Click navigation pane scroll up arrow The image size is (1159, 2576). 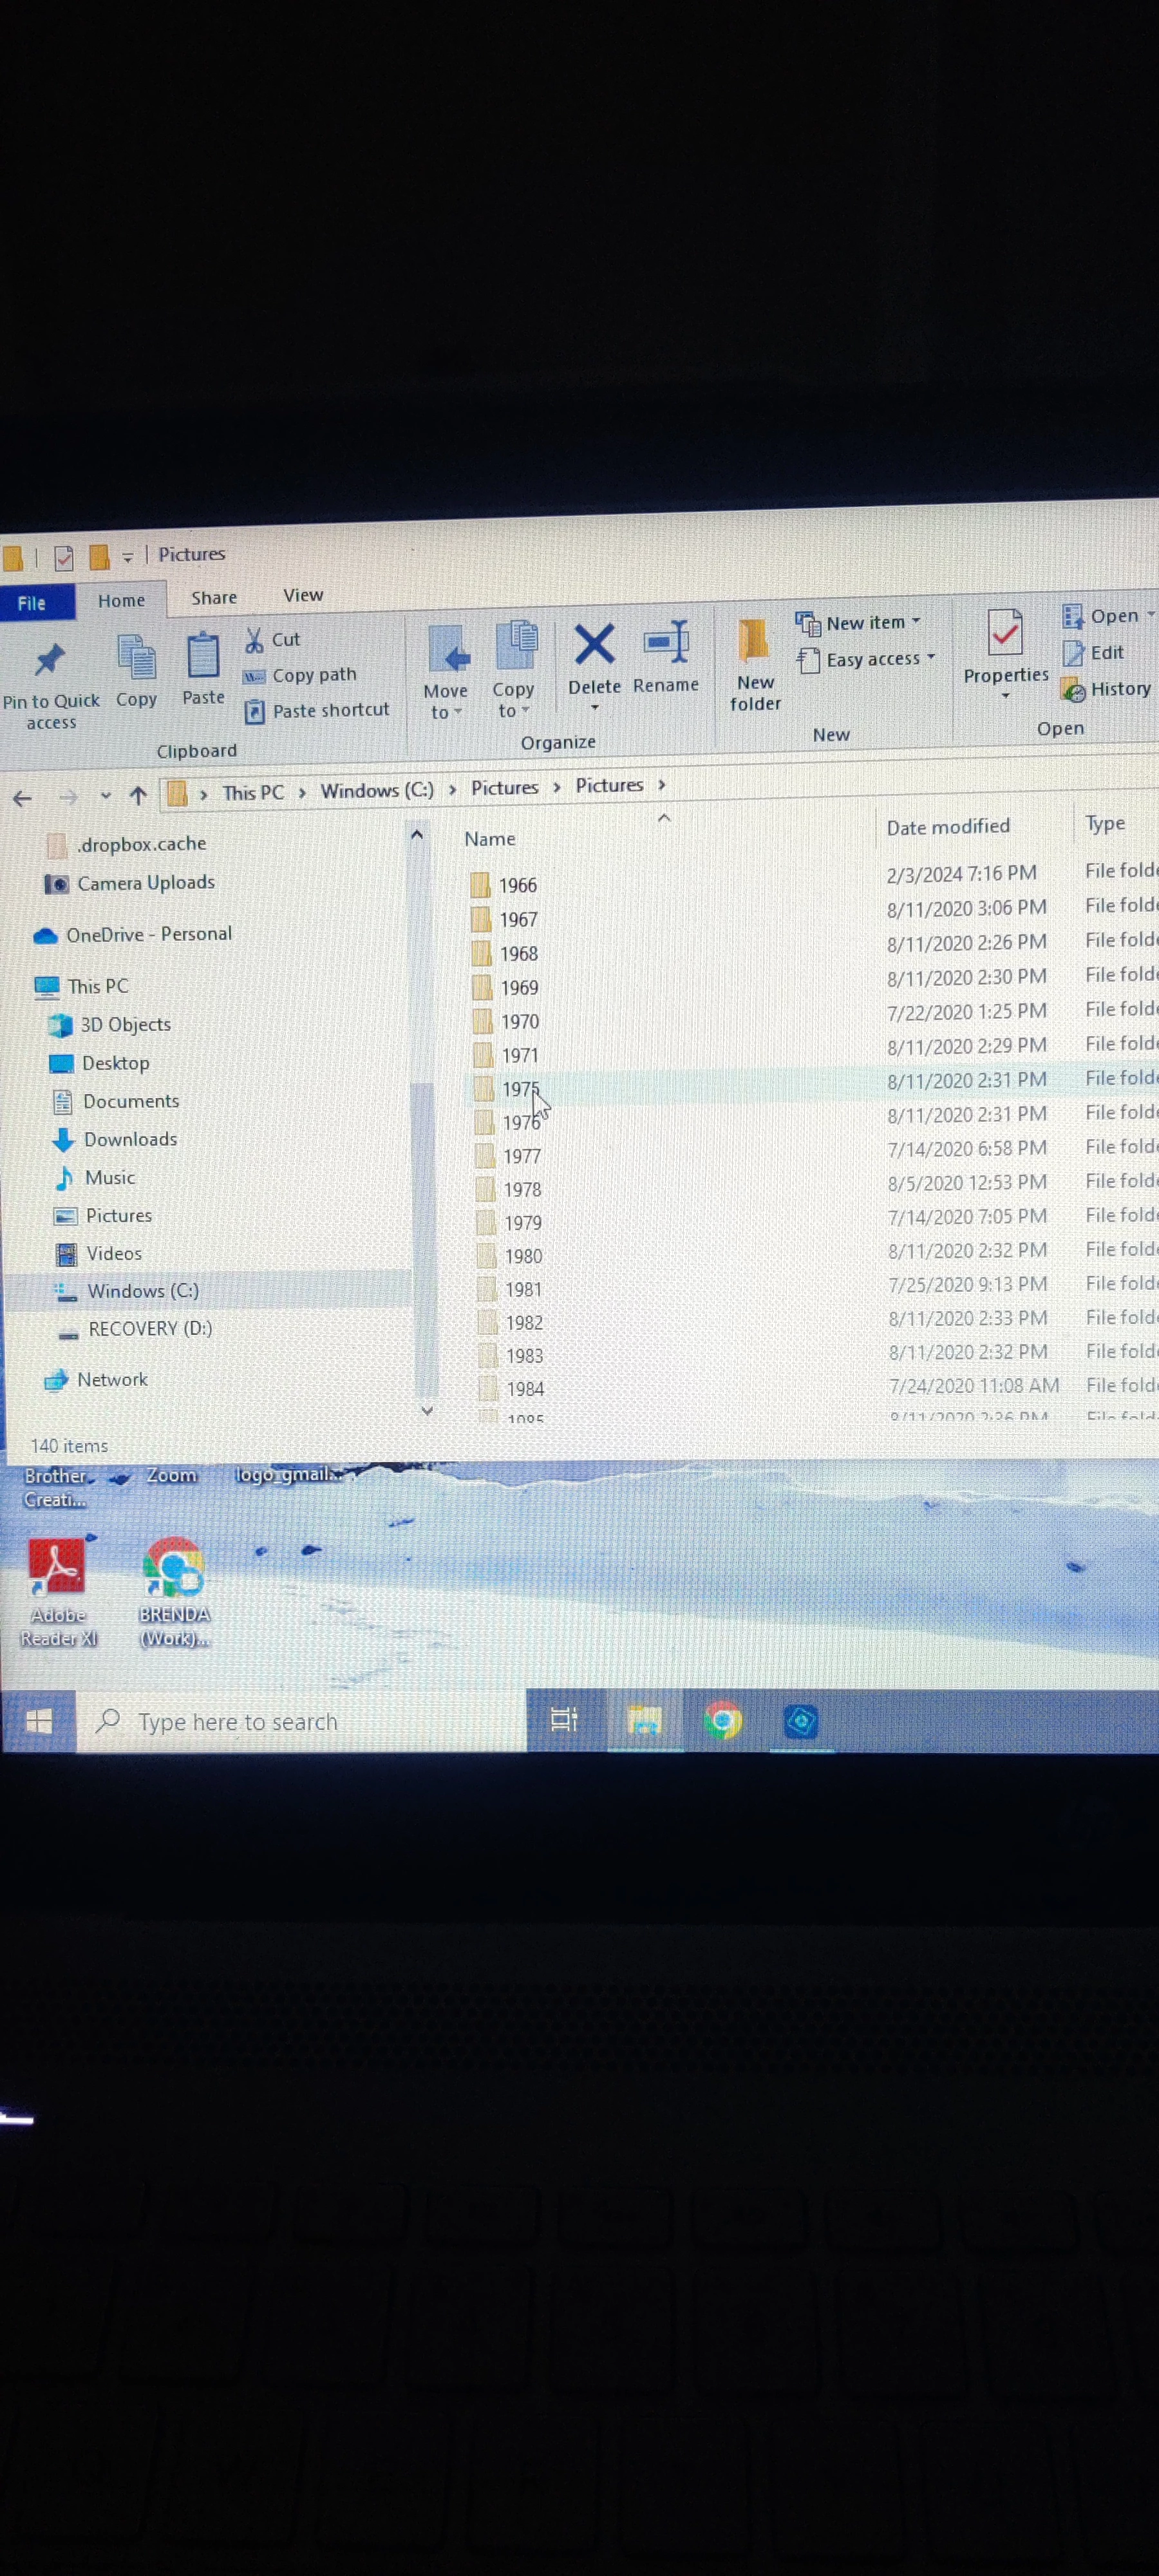tap(417, 835)
